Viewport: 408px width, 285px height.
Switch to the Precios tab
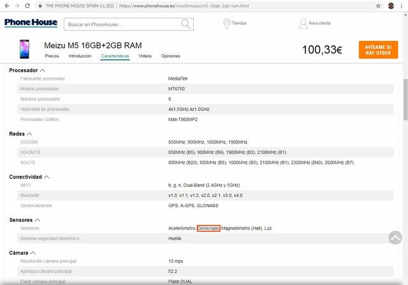[x=52, y=56]
